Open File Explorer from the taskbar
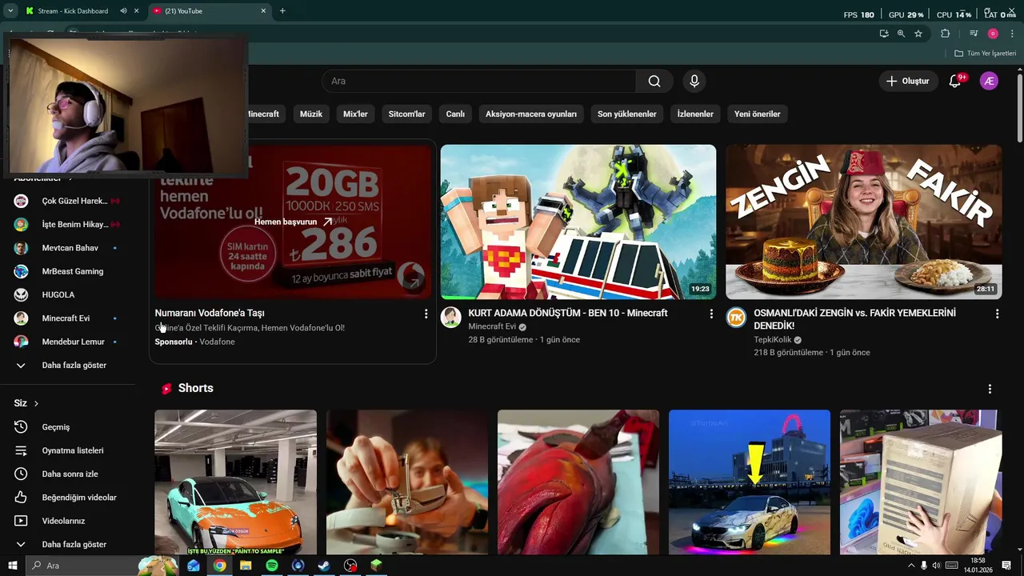 point(246,566)
